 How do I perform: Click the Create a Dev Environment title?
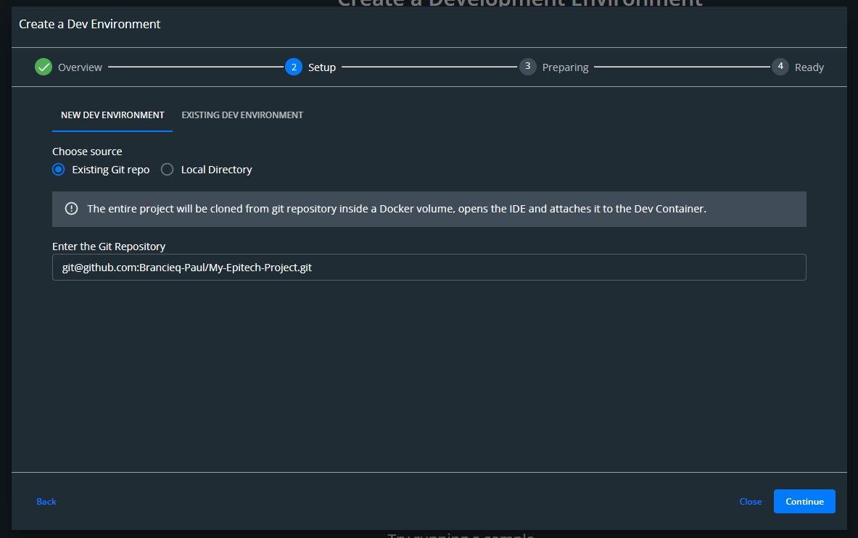(x=90, y=25)
